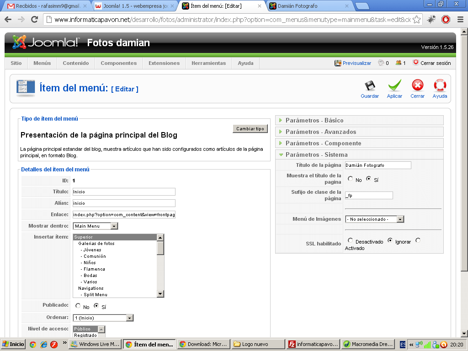Click the red stop-hand extension icon
Screen dimensions: 468x351
coord(446,20)
